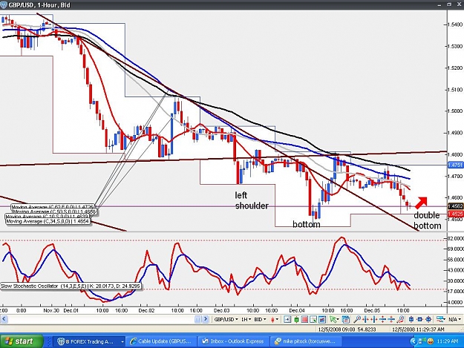The height and width of the screenshot is (348, 464).
Task: Click the vertical compress chart icon
Action: pyautogui.click(x=391, y=319)
